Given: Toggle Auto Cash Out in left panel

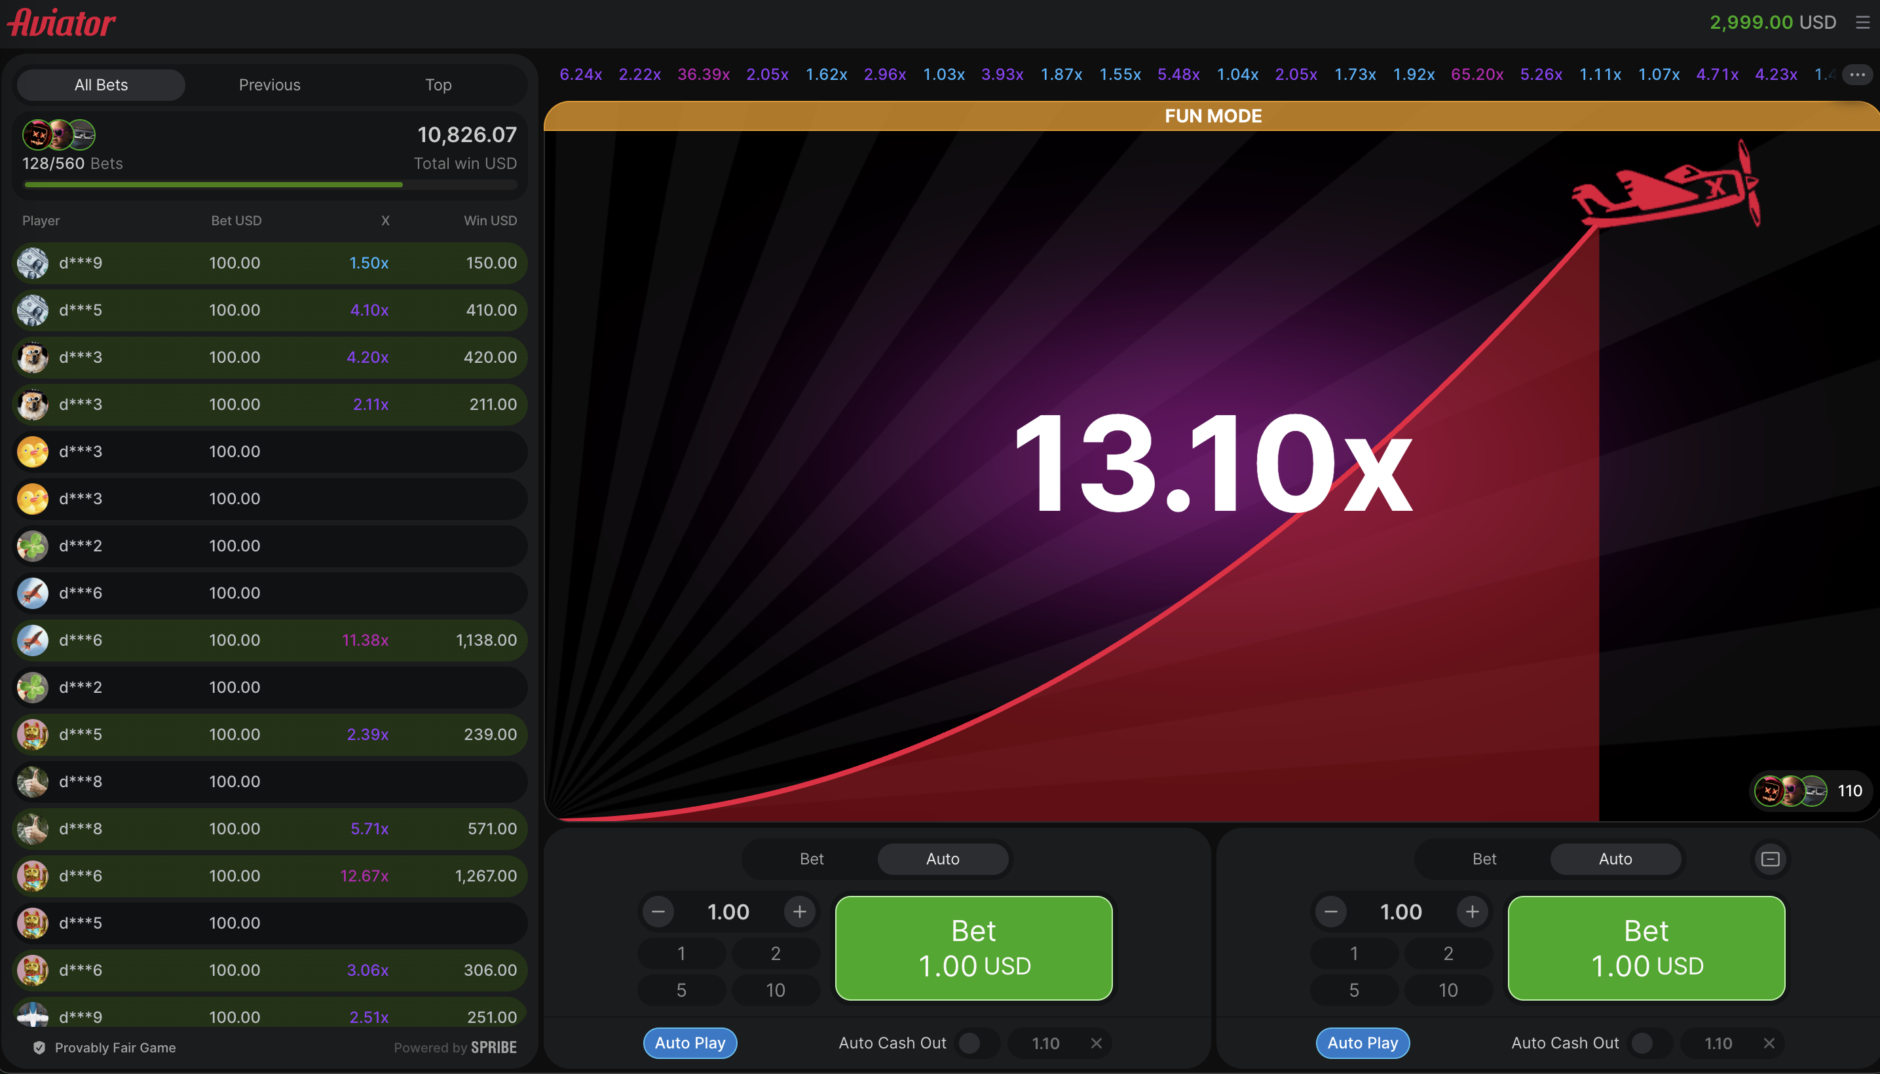Looking at the screenshot, I should (977, 1043).
